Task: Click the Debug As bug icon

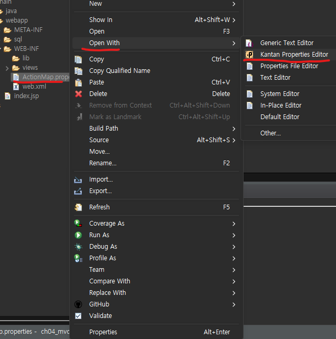Action: pos(78,247)
